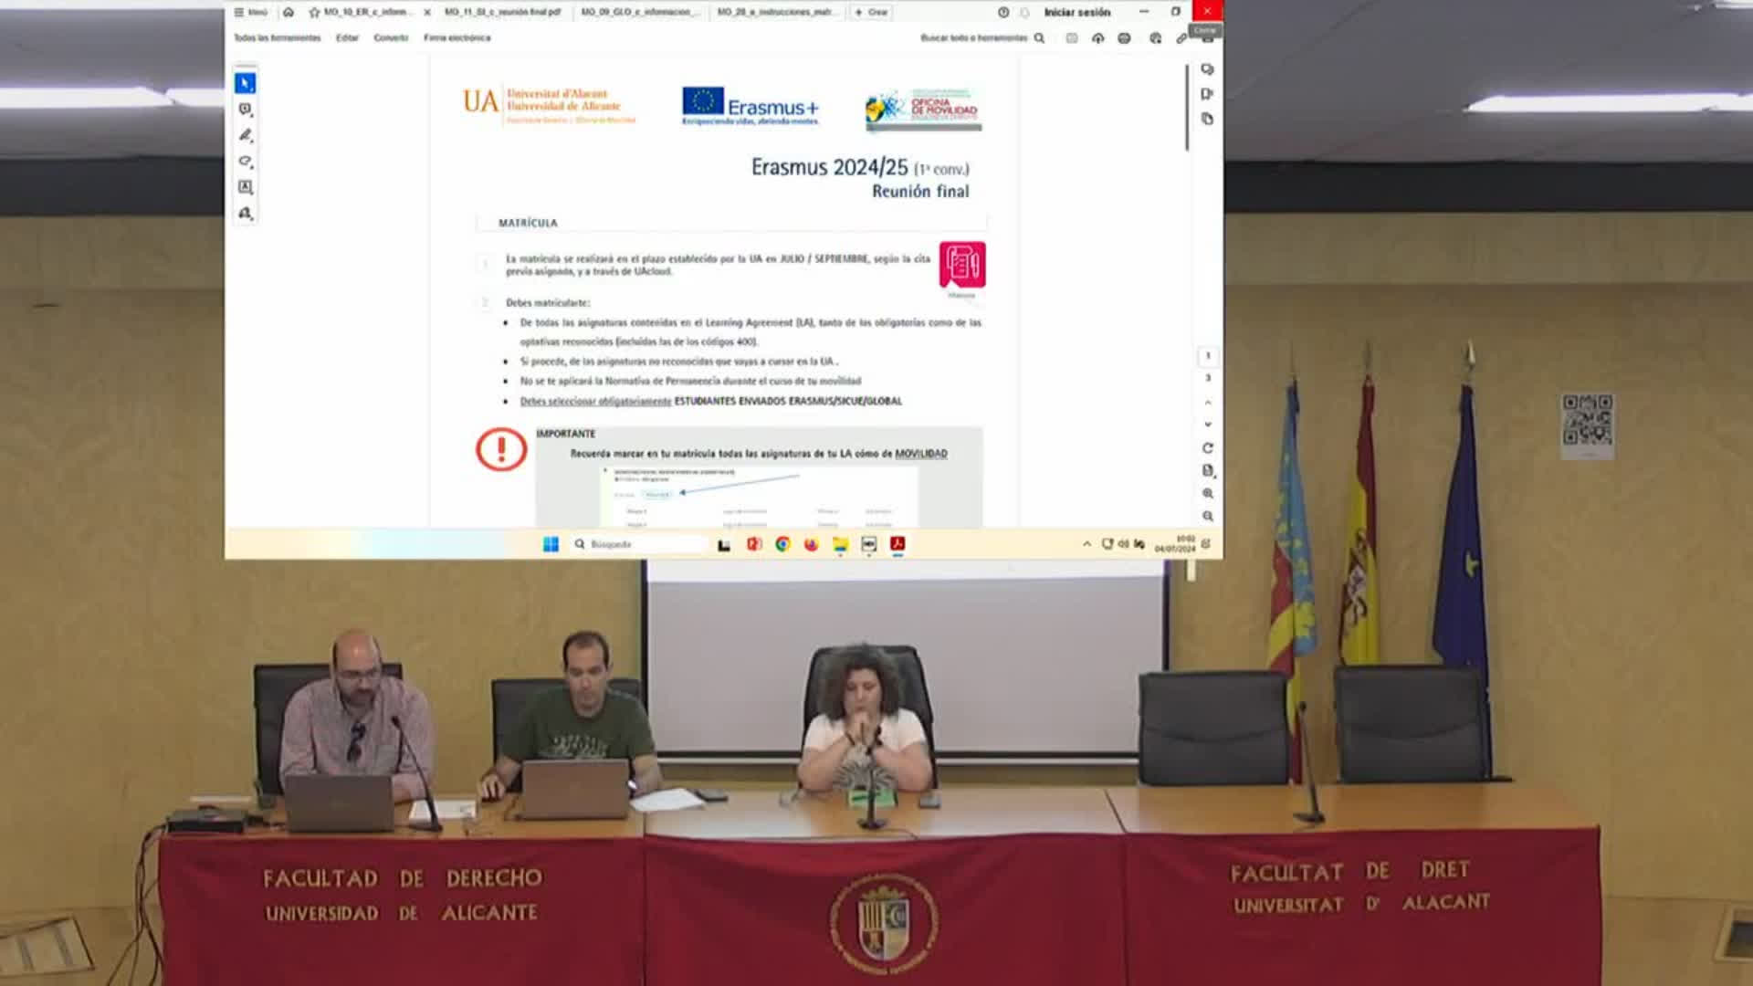Screen dimensions: 1753x986
Task: Select the highlight pen tool
Action: click(x=245, y=135)
